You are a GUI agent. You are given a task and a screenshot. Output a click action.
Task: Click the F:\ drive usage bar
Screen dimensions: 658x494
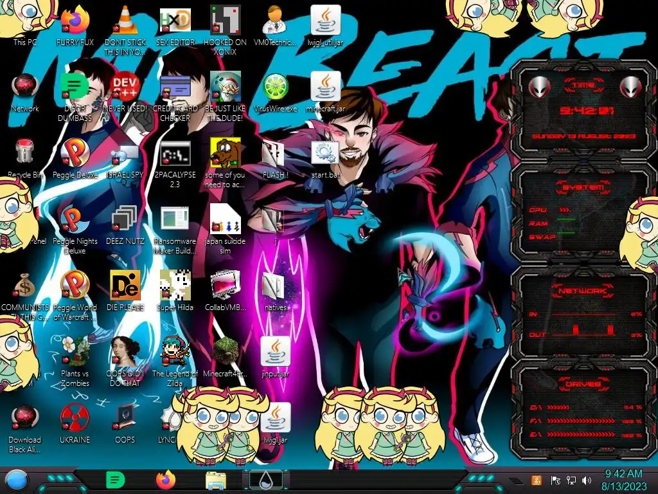tap(581, 421)
